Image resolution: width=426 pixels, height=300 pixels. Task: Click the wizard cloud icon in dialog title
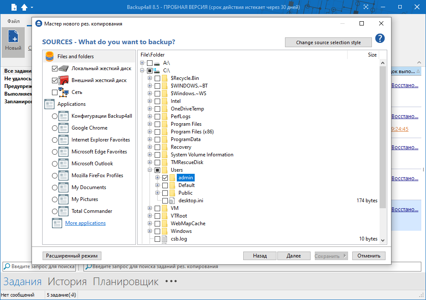click(x=39, y=23)
